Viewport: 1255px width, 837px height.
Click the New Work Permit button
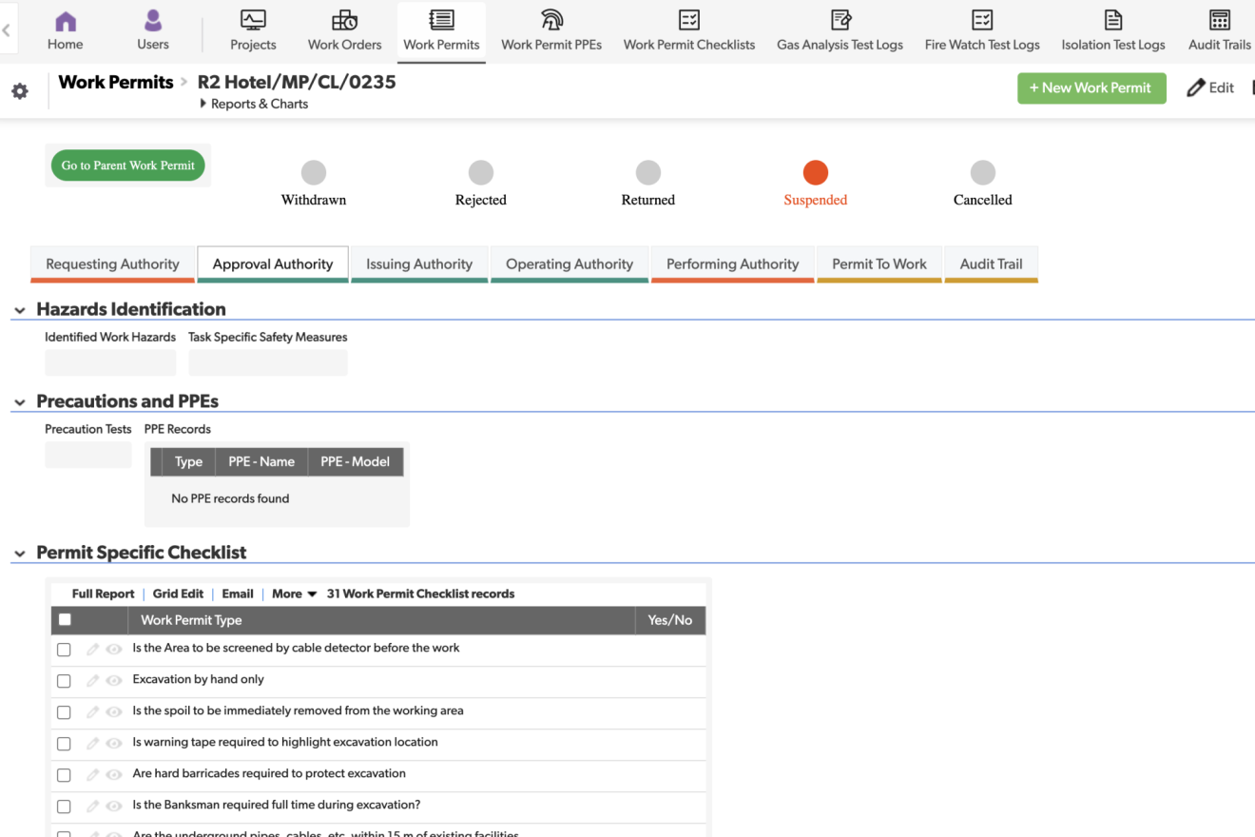(1091, 88)
